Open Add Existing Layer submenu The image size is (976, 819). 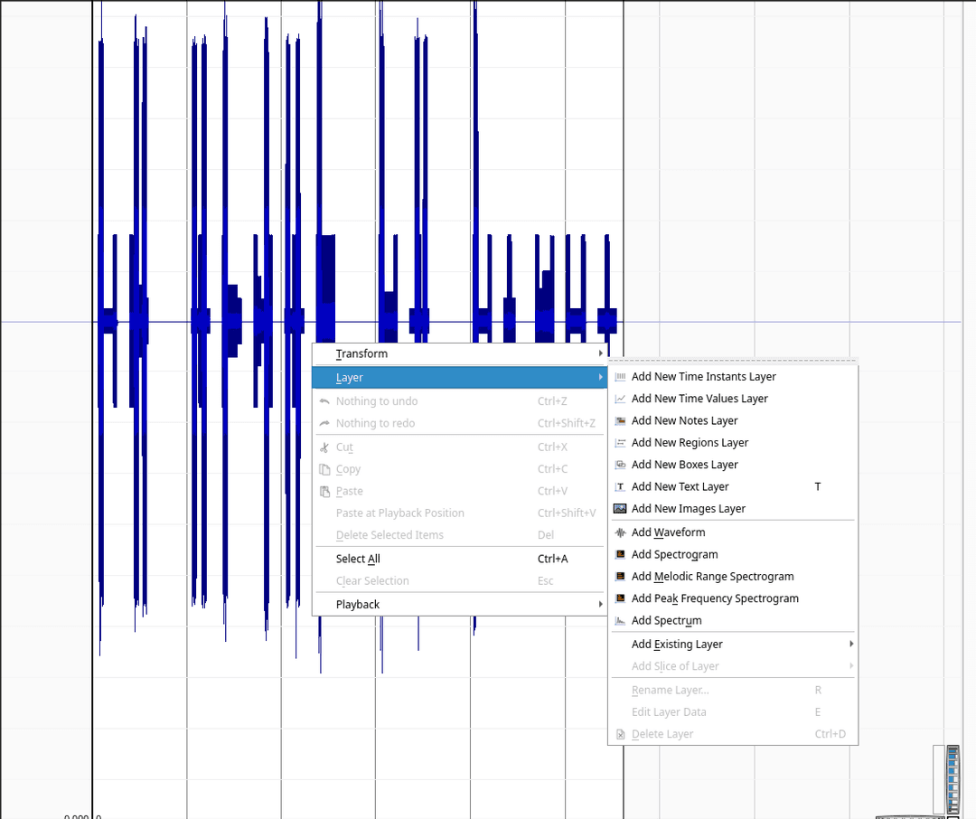[x=733, y=644]
